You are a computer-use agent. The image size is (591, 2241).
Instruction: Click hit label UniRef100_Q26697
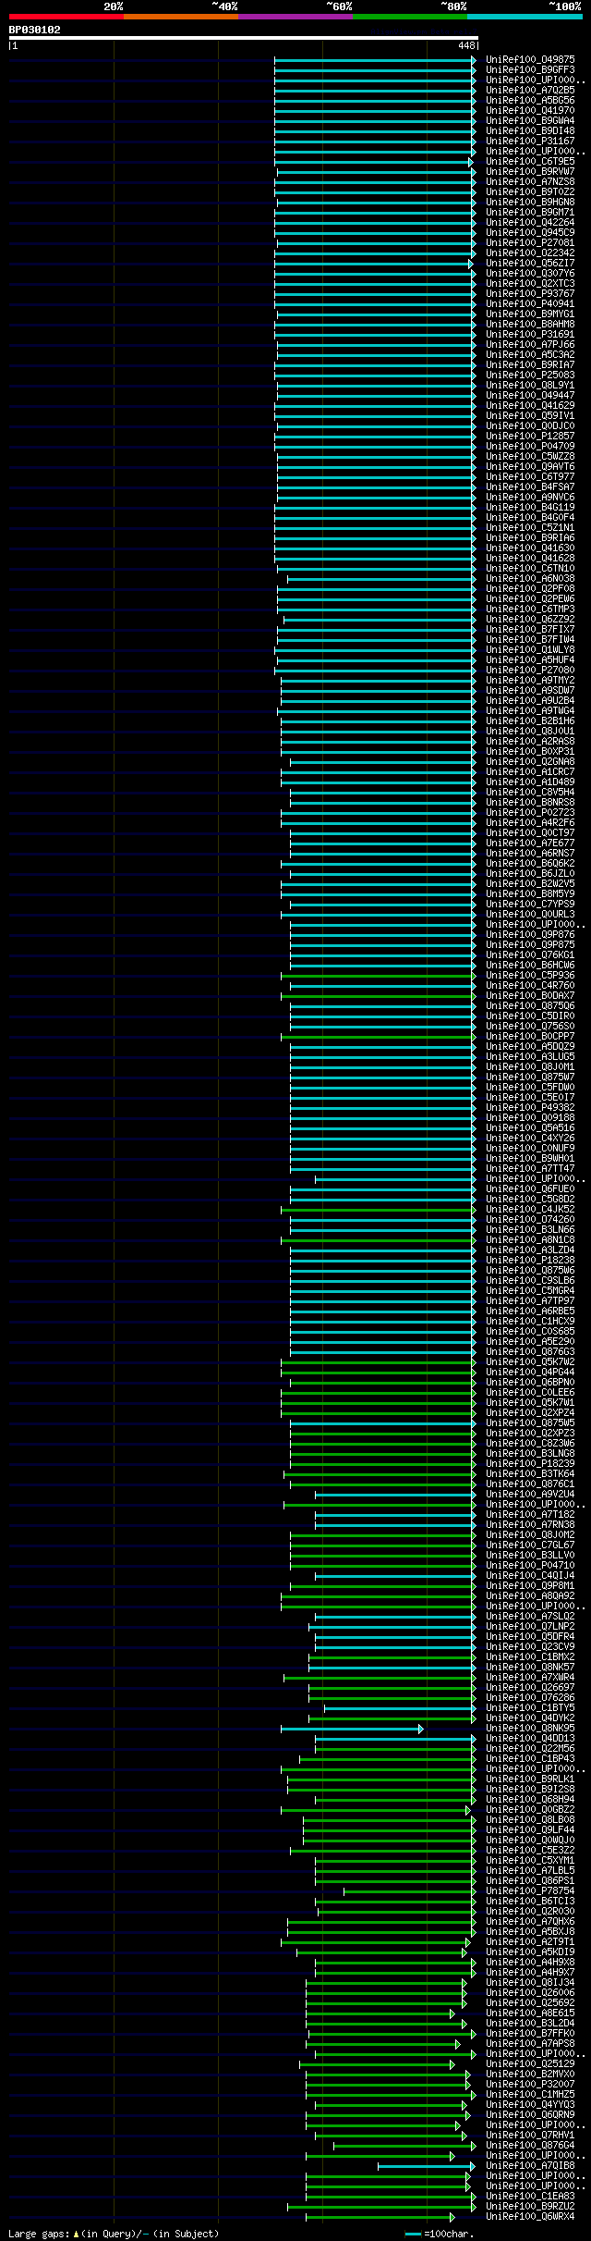530,1687
